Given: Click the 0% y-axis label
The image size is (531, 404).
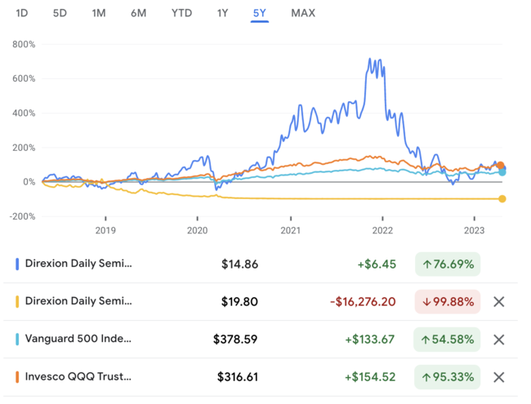Looking at the screenshot, I should coord(29,182).
